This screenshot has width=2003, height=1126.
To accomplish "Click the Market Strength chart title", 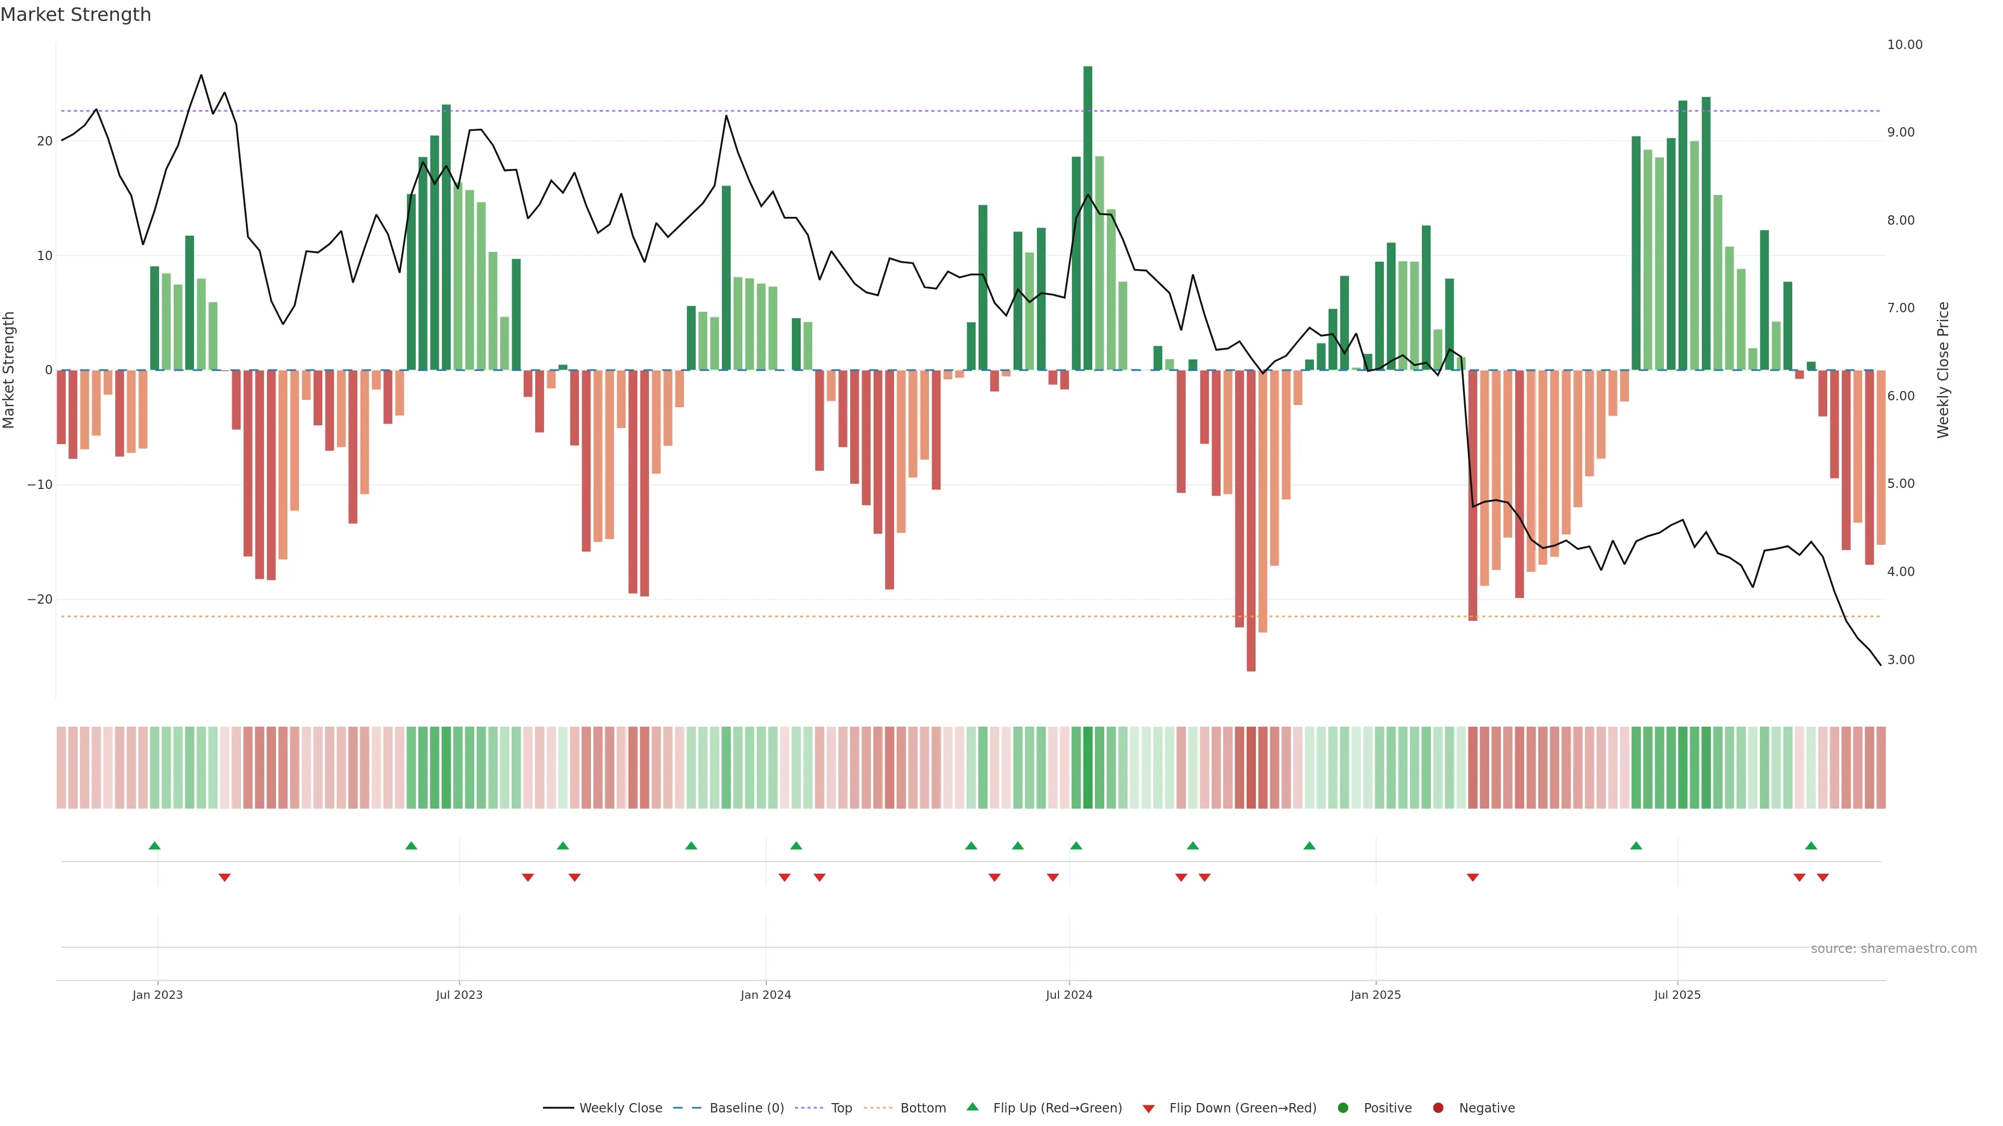I will [x=76, y=15].
